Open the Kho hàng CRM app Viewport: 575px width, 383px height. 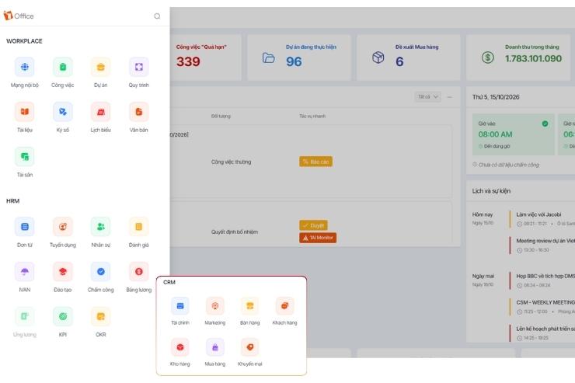coord(180,347)
